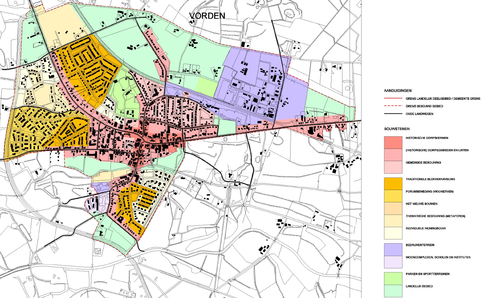Pick the light pink Gemengde Bebouwing swatch
485x298 pixels.
(393, 167)
